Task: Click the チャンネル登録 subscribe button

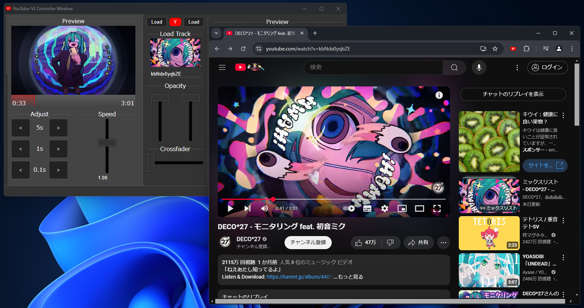Action: pyautogui.click(x=308, y=242)
